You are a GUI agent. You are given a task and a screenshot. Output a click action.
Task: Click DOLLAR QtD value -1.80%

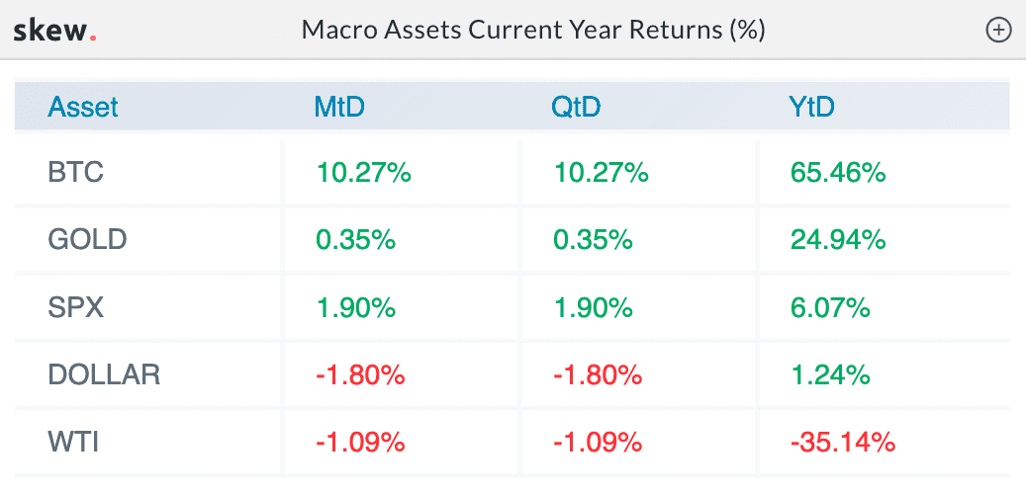[x=597, y=375]
